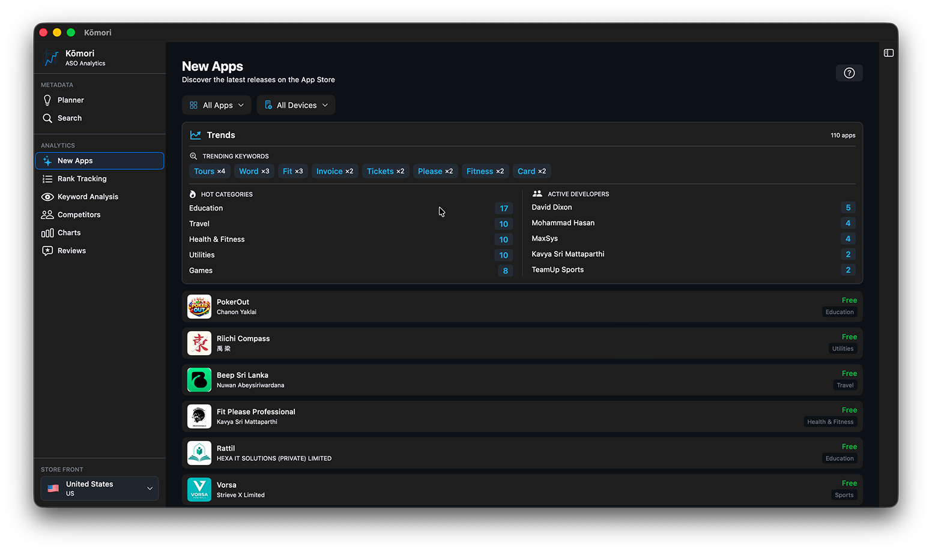The height and width of the screenshot is (552, 932).
Task: Click the help question mark icon
Action: coord(849,73)
